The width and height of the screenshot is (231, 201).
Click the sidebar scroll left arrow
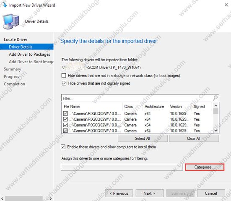point(2,198)
